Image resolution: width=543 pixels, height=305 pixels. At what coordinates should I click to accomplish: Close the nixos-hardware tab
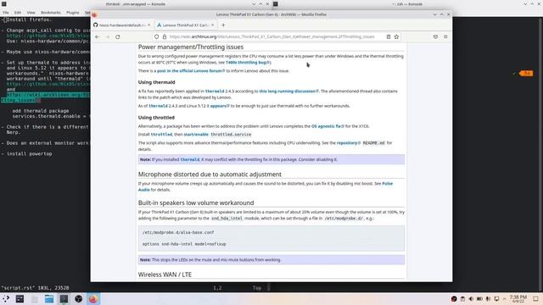click(149, 25)
